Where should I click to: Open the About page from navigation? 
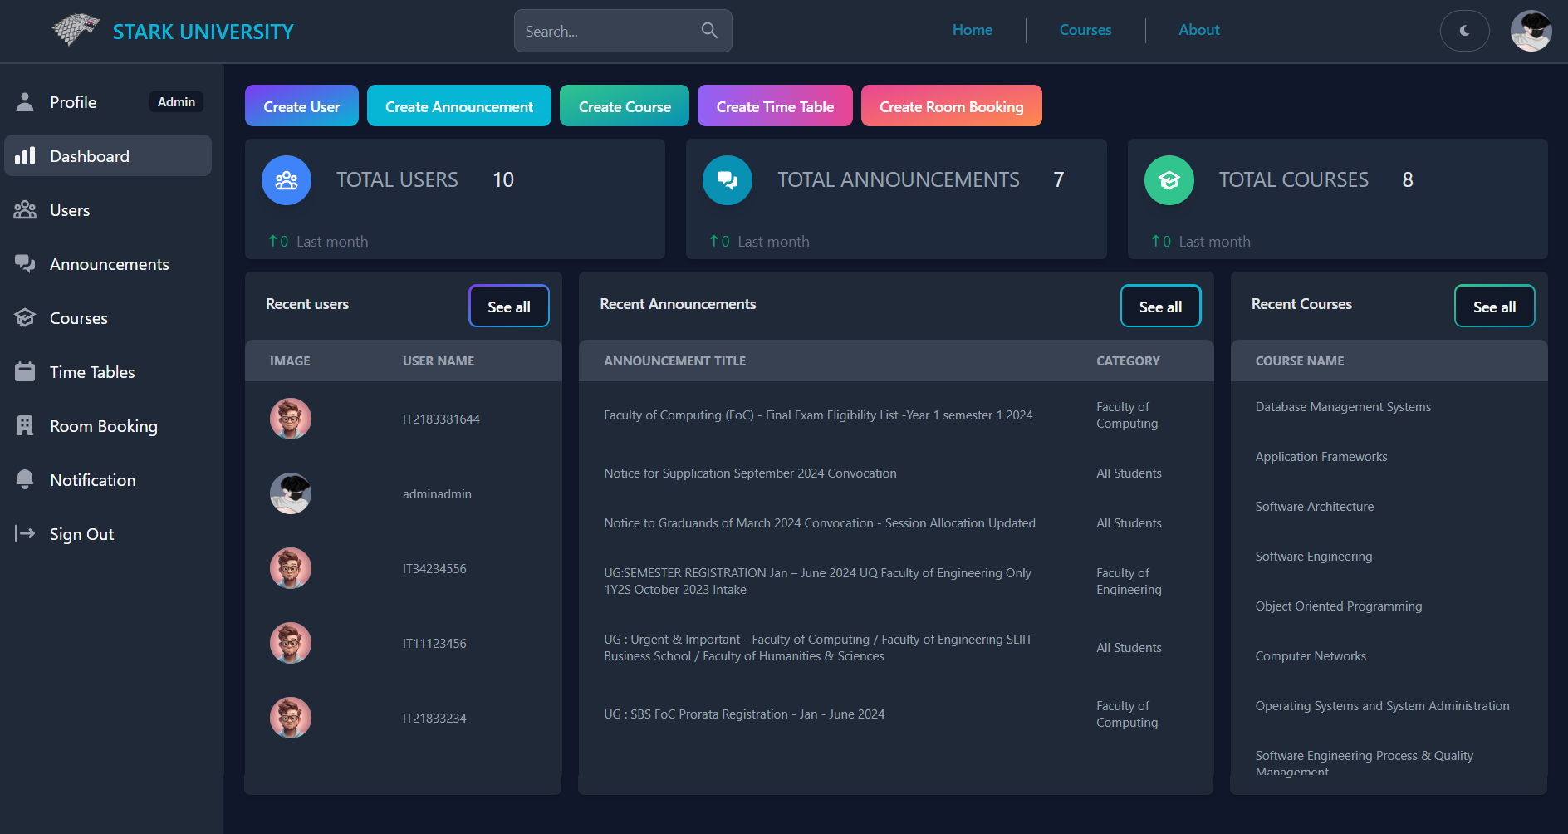tap(1198, 30)
